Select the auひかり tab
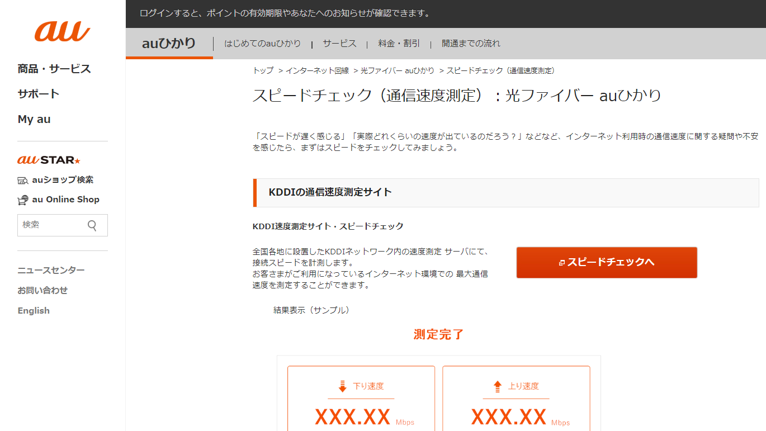Screen dimensions: 766x431 (x=169, y=43)
